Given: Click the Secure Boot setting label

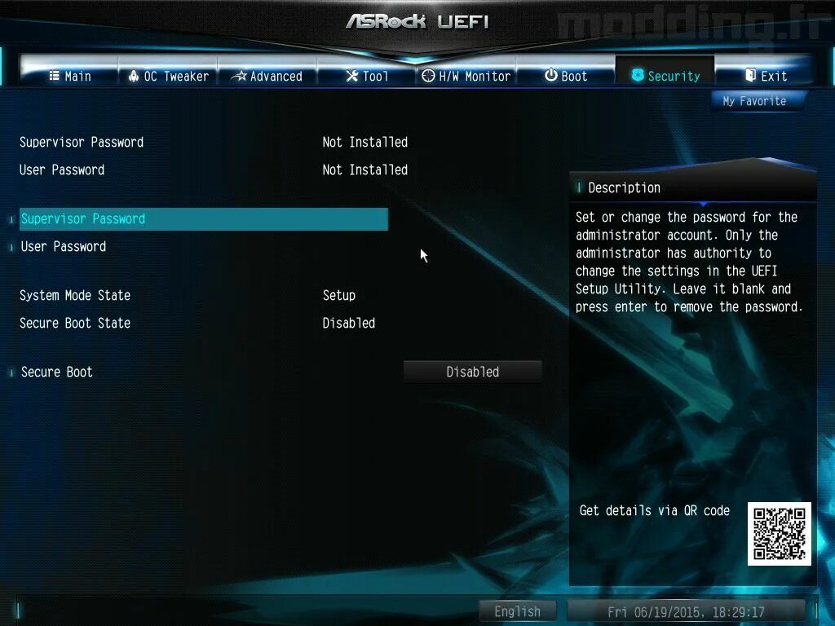Looking at the screenshot, I should tap(57, 372).
